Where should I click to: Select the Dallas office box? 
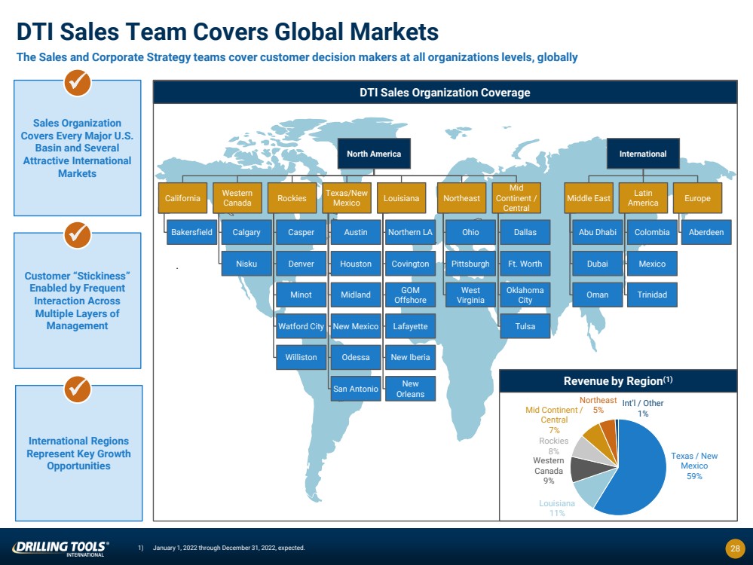(525, 232)
